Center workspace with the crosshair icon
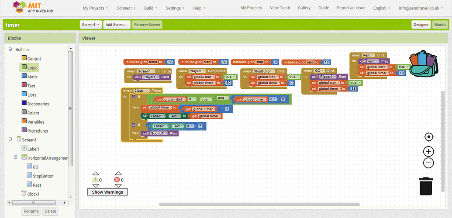 pyautogui.click(x=428, y=137)
